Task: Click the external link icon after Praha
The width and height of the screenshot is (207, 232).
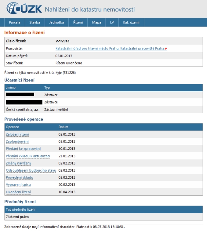Action: (166, 49)
